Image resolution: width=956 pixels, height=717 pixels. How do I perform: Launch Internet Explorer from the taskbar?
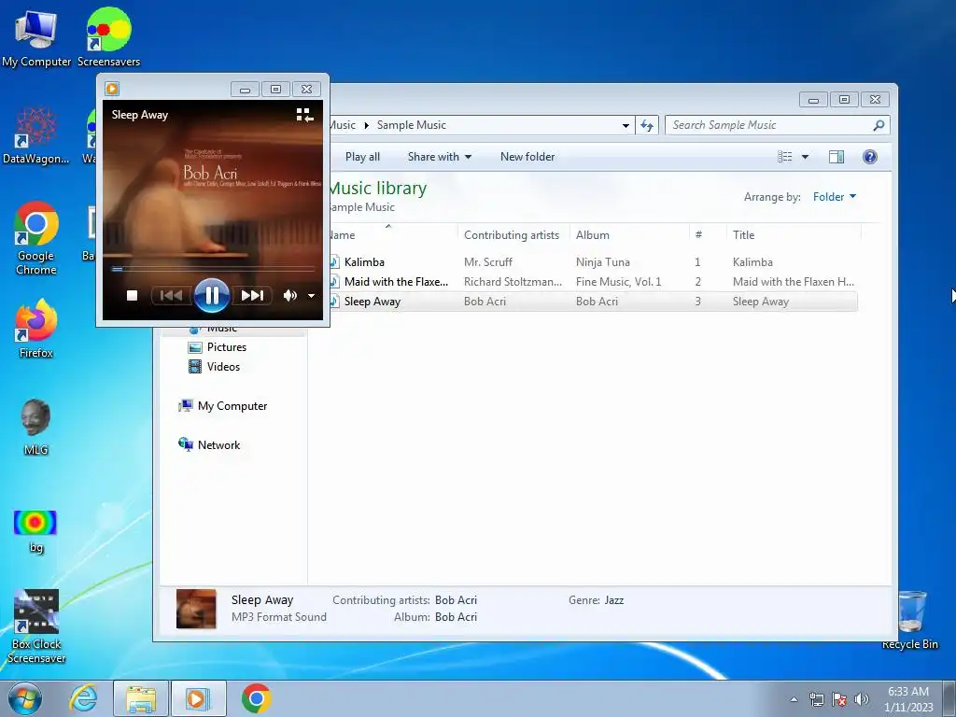[x=83, y=698]
